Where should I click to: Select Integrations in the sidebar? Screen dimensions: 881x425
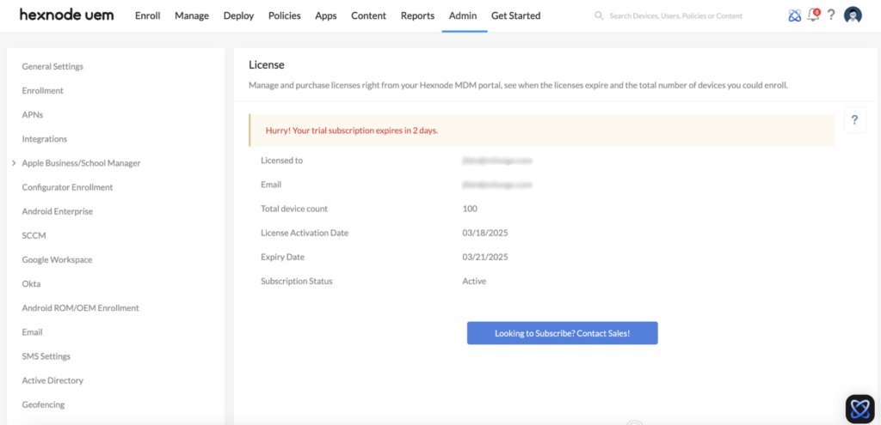click(x=45, y=138)
